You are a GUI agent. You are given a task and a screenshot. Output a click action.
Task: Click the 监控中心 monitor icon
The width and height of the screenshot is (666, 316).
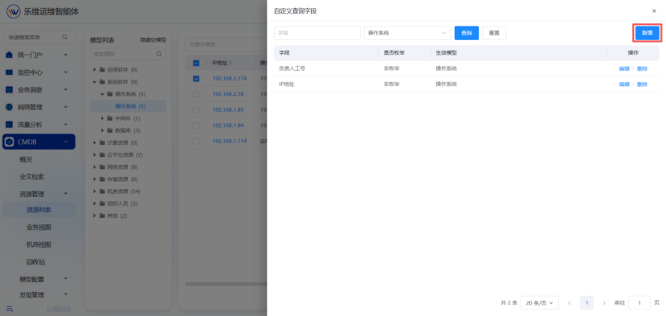(x=10, y=72)
